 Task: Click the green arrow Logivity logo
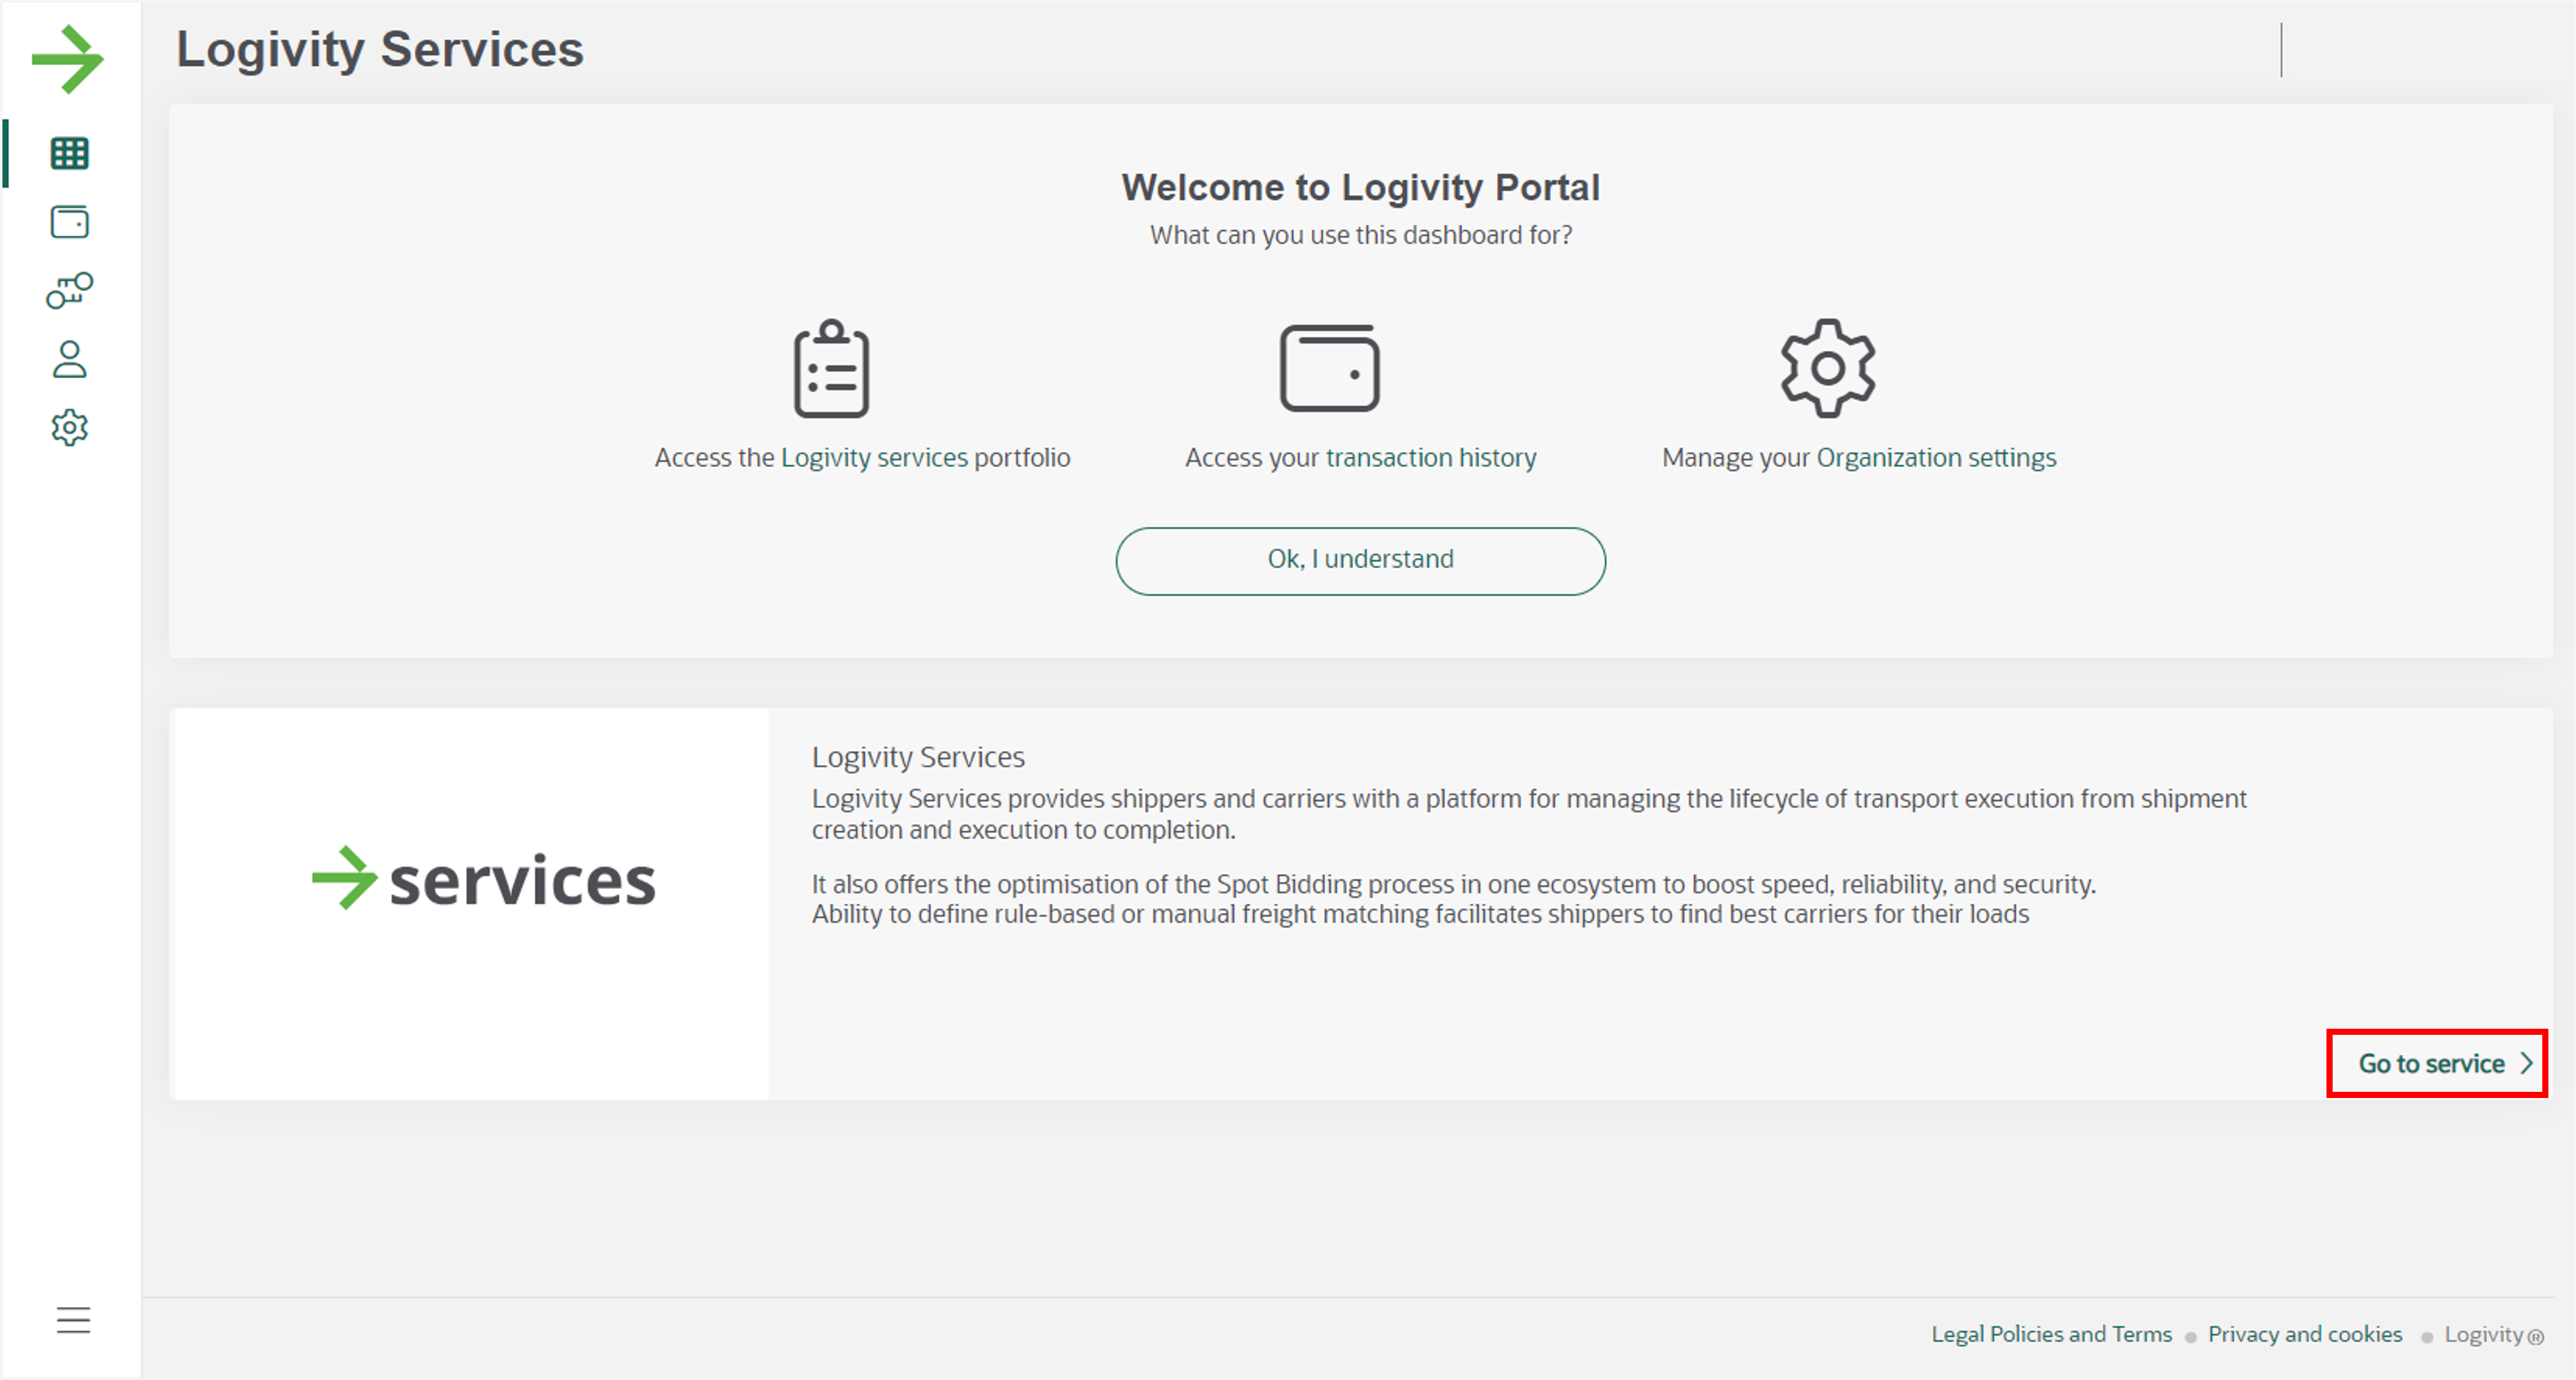point(68,59)
